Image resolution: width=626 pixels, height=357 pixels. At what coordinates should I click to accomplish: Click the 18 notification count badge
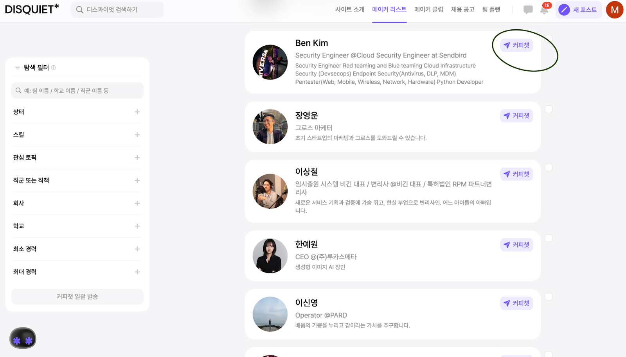point(547,5)
